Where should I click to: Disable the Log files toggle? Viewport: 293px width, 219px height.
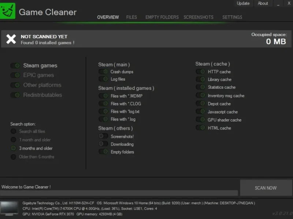click(103, 79)
